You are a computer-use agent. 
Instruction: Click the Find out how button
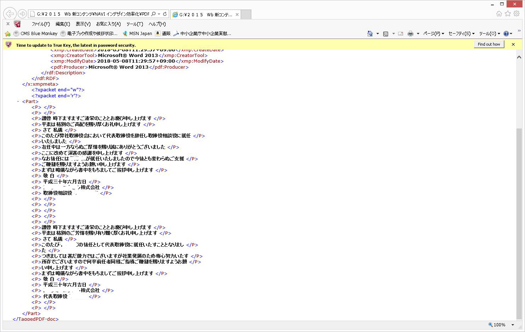pos(489,44)
